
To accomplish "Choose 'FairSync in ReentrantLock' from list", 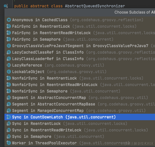I will [80, 27].
